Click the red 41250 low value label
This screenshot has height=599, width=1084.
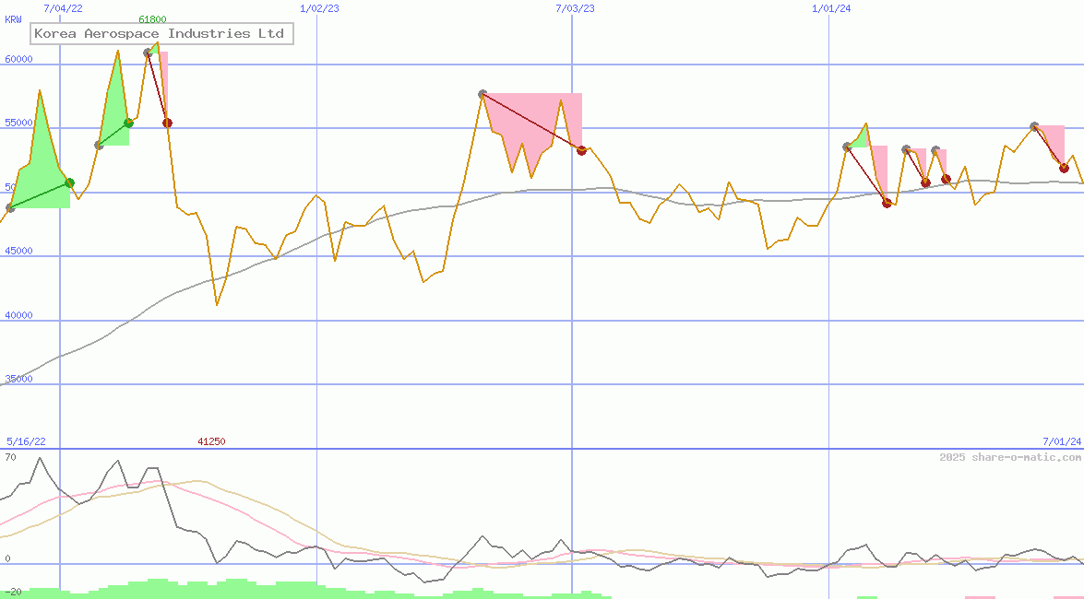tap(211, 441)
